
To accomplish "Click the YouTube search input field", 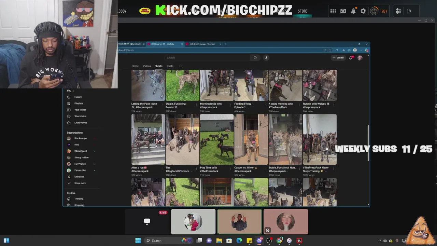I will (x=207, y=58).
